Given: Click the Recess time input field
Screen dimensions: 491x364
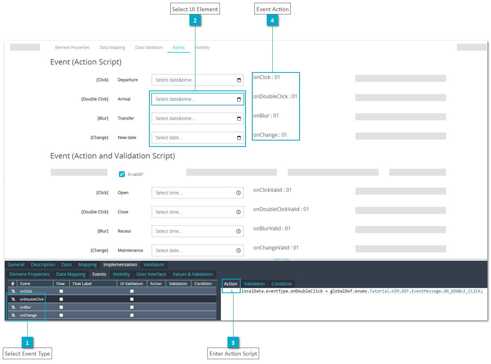Looking at the screenshot, I should click(197, 231).
